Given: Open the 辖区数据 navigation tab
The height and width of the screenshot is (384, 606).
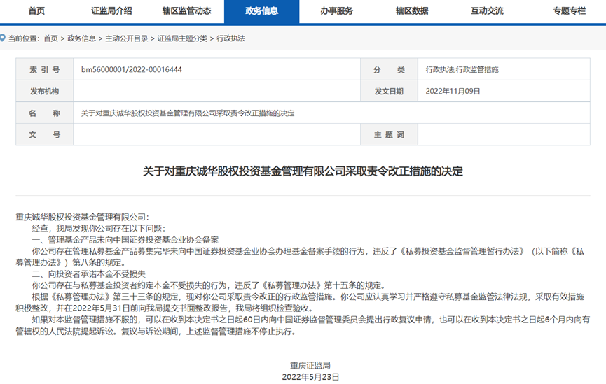Looking at the screenshot, I should [412, 10].
